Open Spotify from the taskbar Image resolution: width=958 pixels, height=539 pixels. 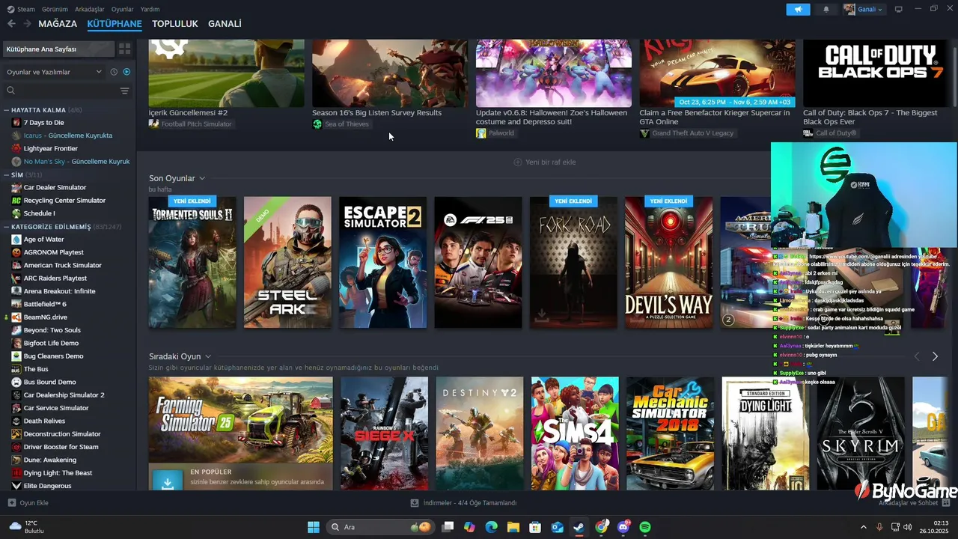[x=645, y=527]
